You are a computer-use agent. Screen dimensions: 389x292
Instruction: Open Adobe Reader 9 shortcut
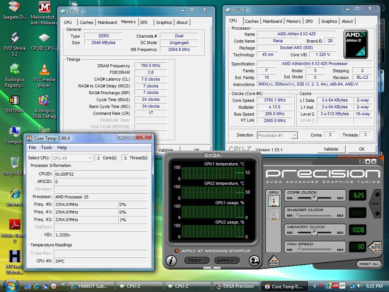pos(14,232)
